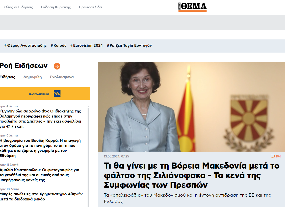Click the comments icon showing 104
The width and height of the screenshot is (285, 207).
pos(276,156)
